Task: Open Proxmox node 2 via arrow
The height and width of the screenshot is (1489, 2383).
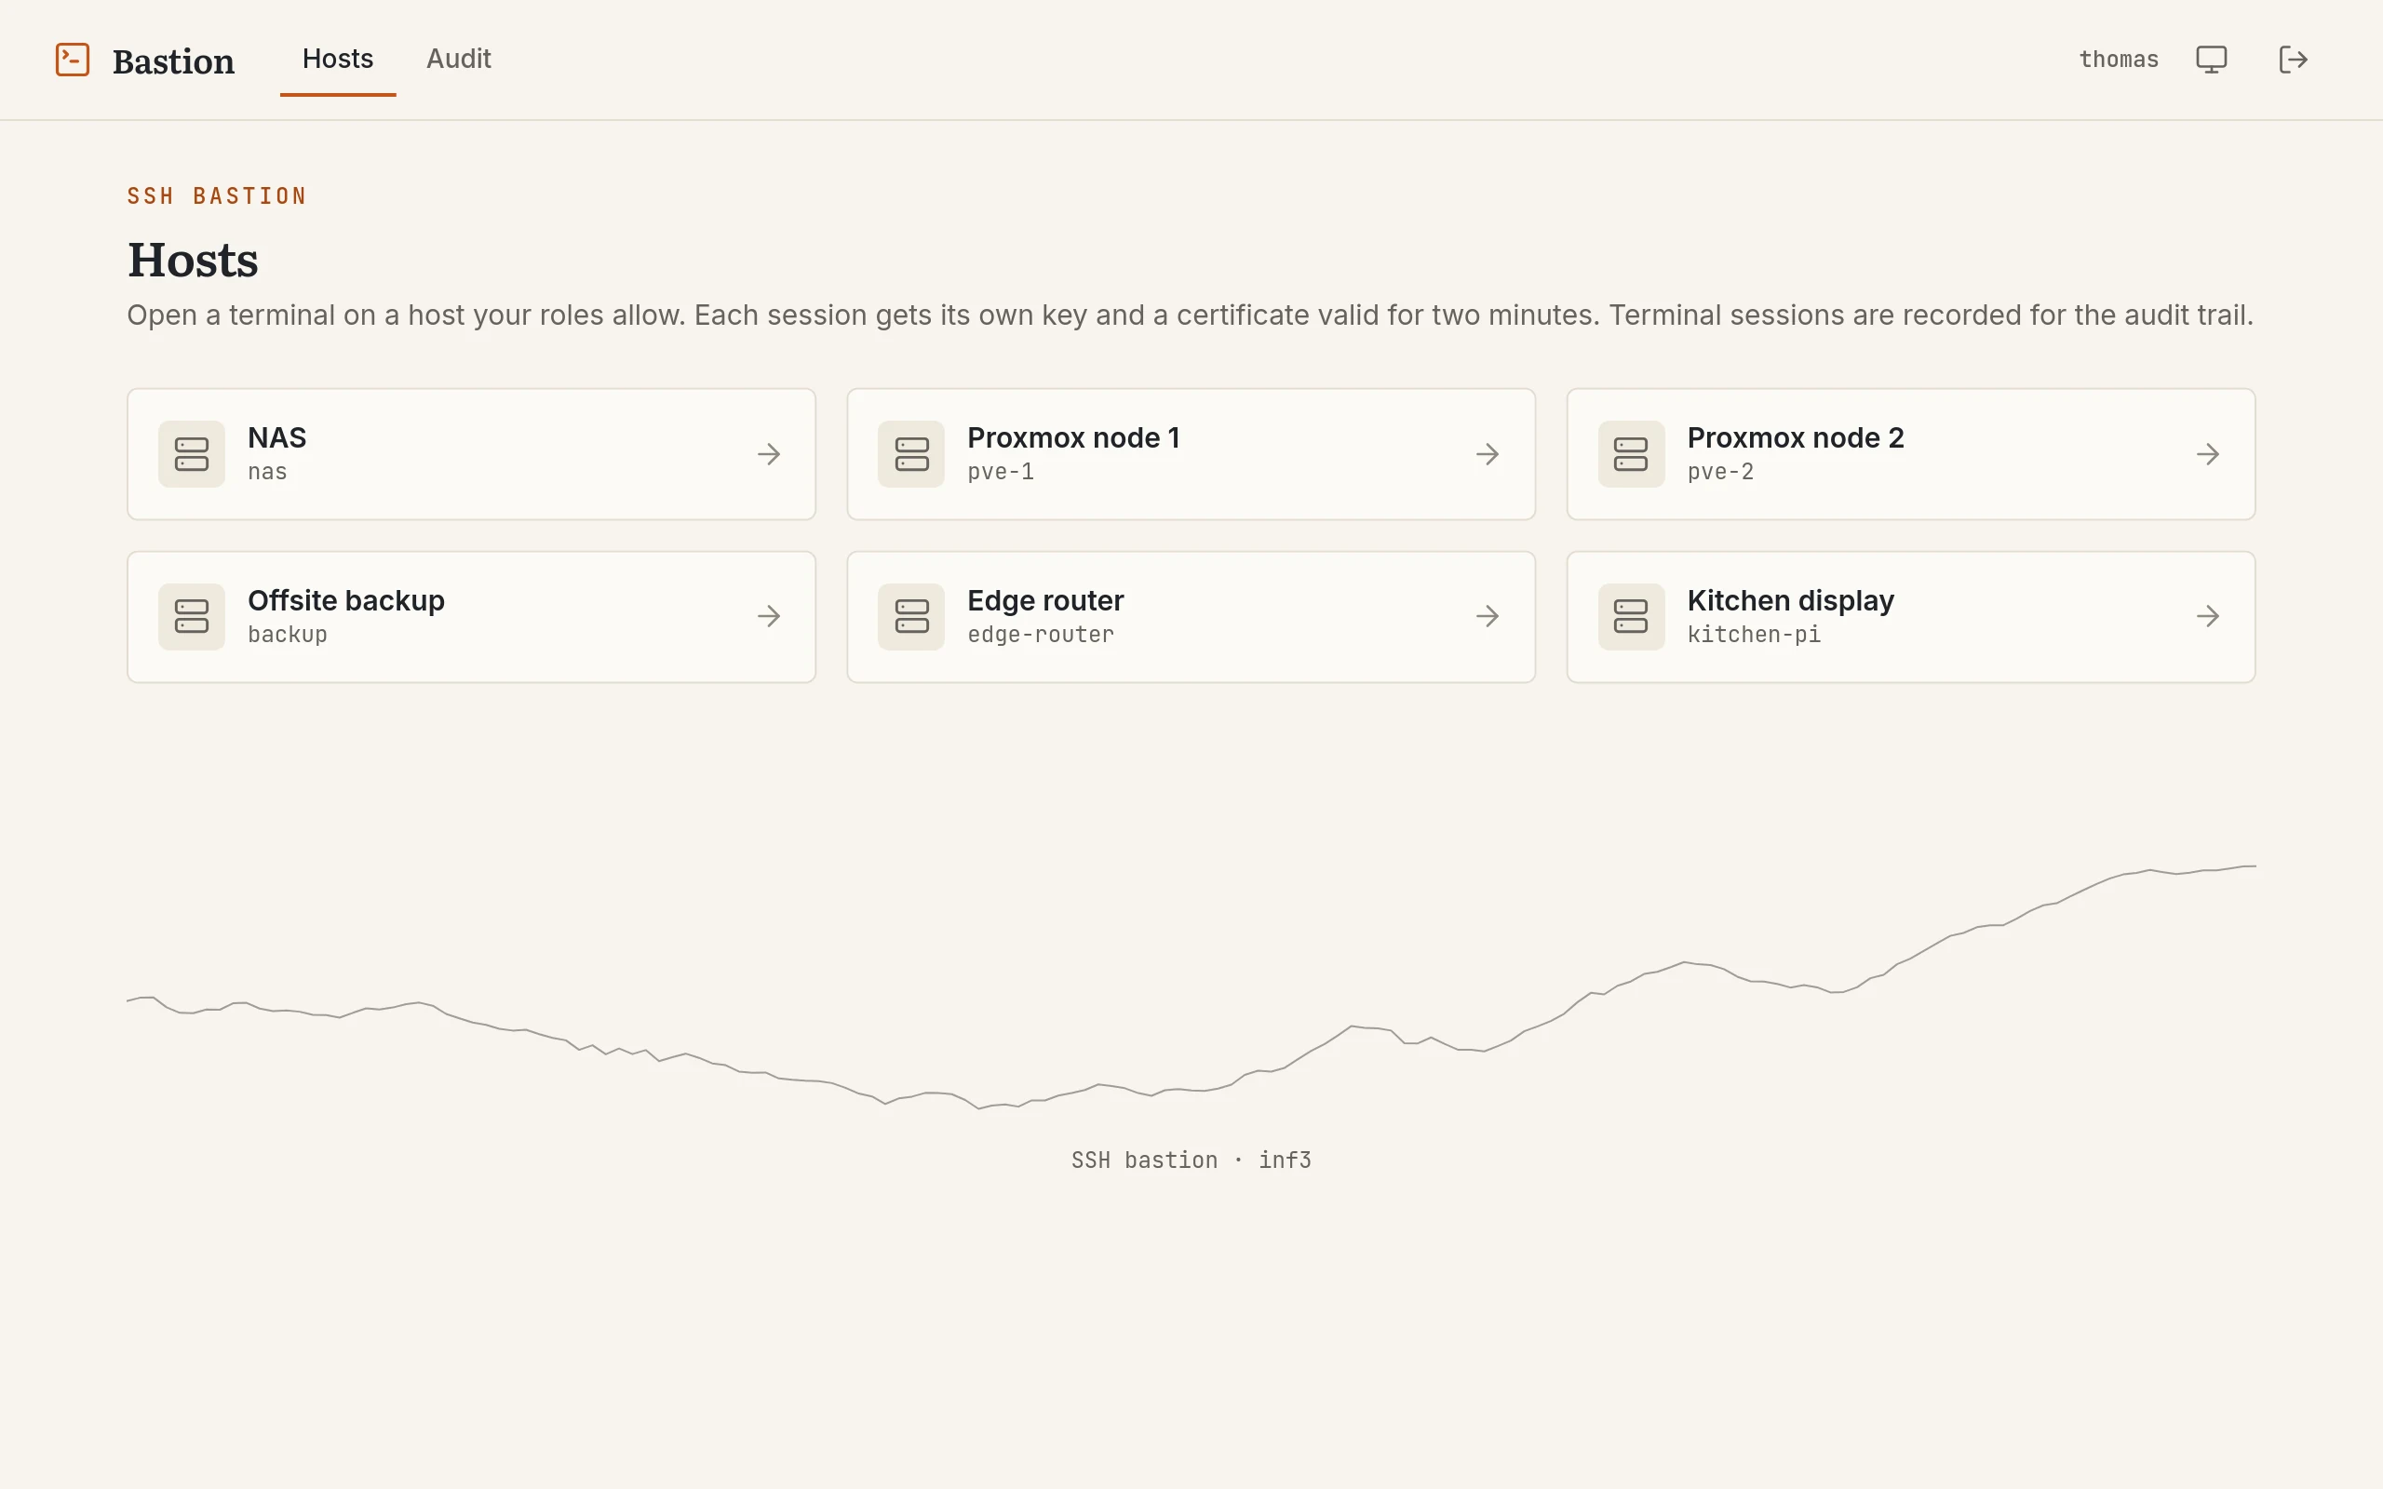Action: pos(2208,454)
